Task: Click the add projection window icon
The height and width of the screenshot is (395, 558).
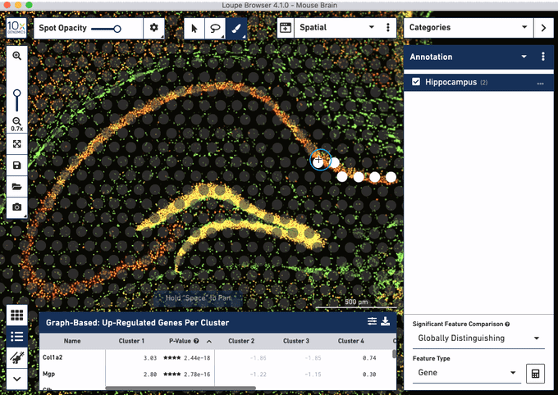Action: click(x=286, y=28)
